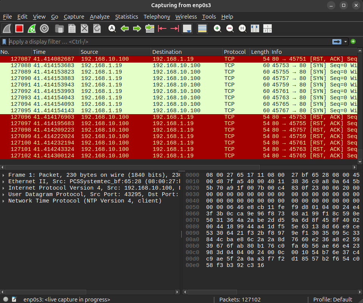Open the Edit menu
Viewport: 363px width, 303px height.
pyautogui.click(x=22, y=17)
